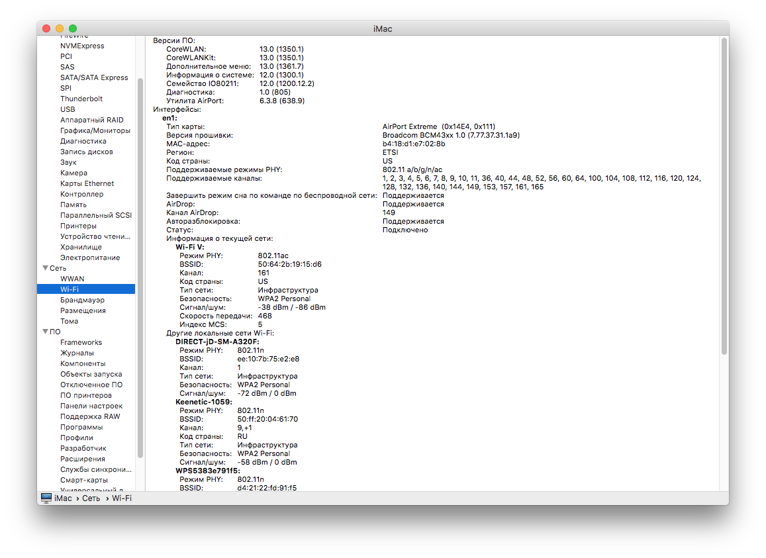Open Память information
This screenshot has height=558, width=766.
(73, 205)
